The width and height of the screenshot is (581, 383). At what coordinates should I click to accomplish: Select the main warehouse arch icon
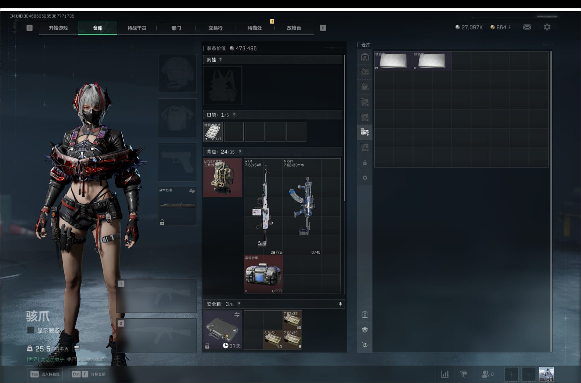(x=365, y=57)
